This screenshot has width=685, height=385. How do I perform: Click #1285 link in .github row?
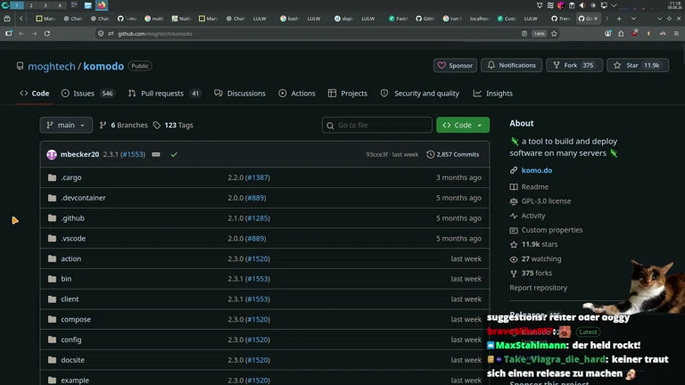tap(258, 218)
